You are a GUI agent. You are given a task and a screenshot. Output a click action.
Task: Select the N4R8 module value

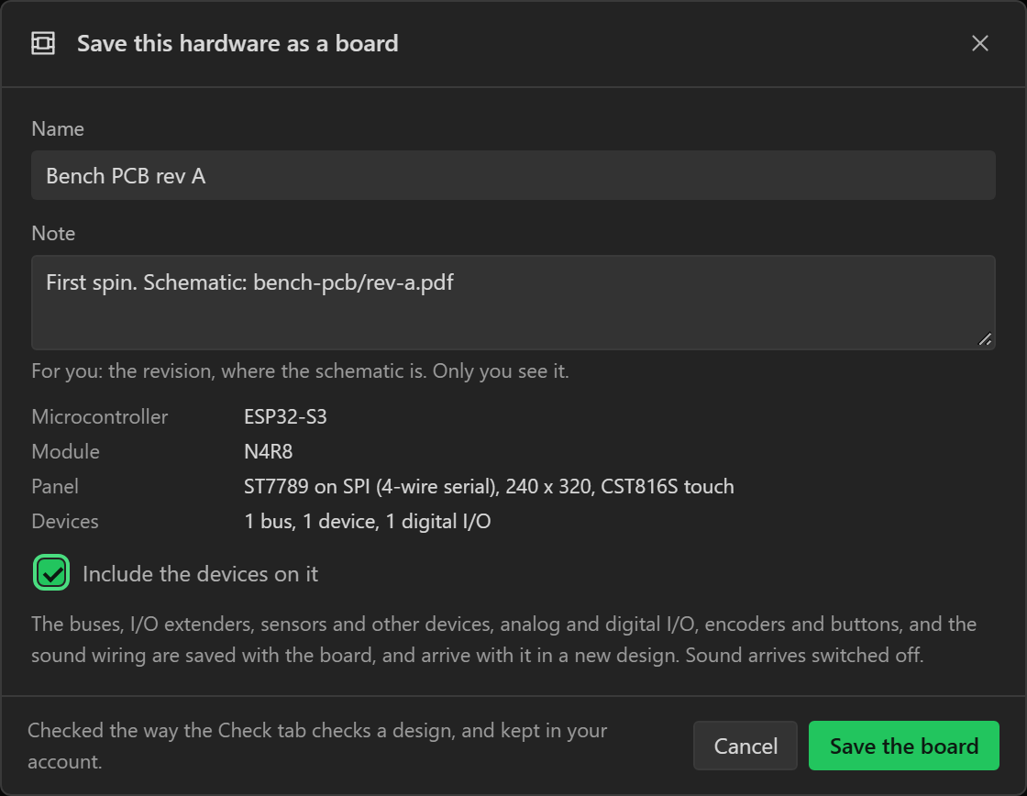coord(269,451)
